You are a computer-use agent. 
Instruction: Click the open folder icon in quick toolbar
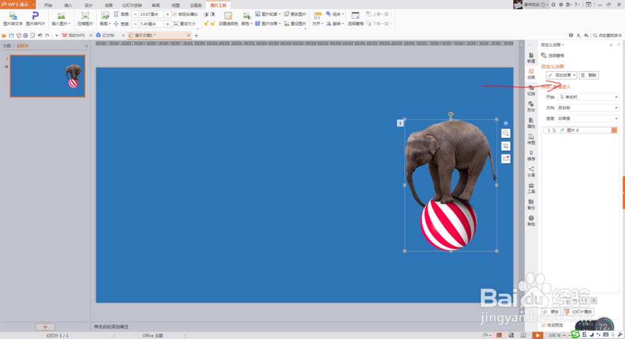click(4, 36)
